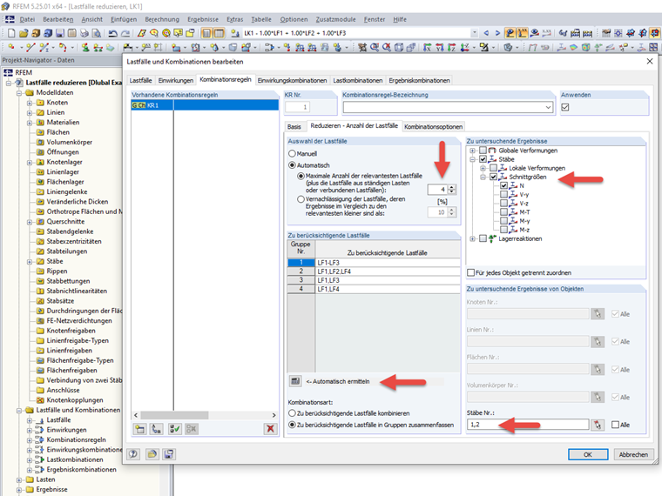Collapse the Schnittgrößen tree node
The height and width of the screenshot is (496, 662).
483,178
